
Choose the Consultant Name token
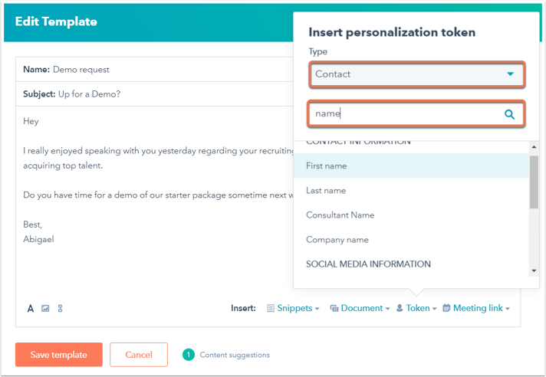click(411, 215)
